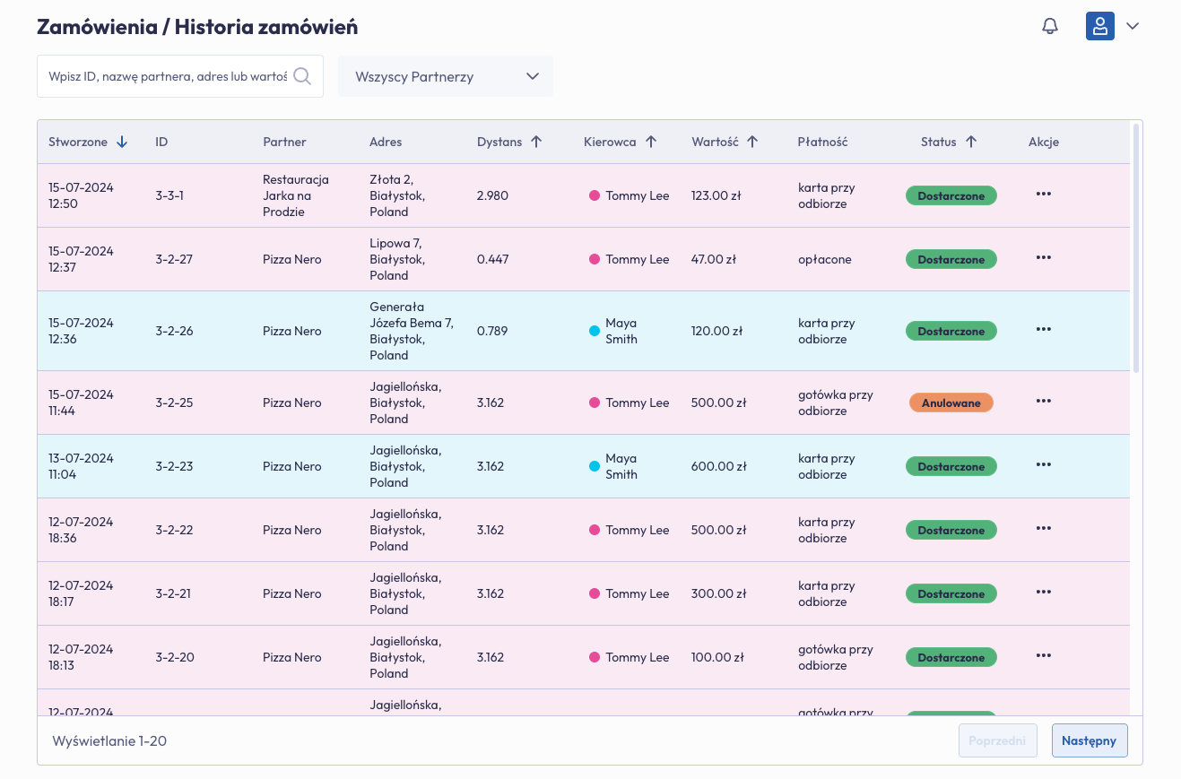Open actions menu for order 3-2-25
This screenshot has height=779, width=1181.
1043,401
